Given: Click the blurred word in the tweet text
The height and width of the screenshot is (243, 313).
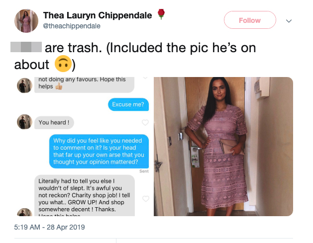Looking at the screenshot, I should 26,47.
